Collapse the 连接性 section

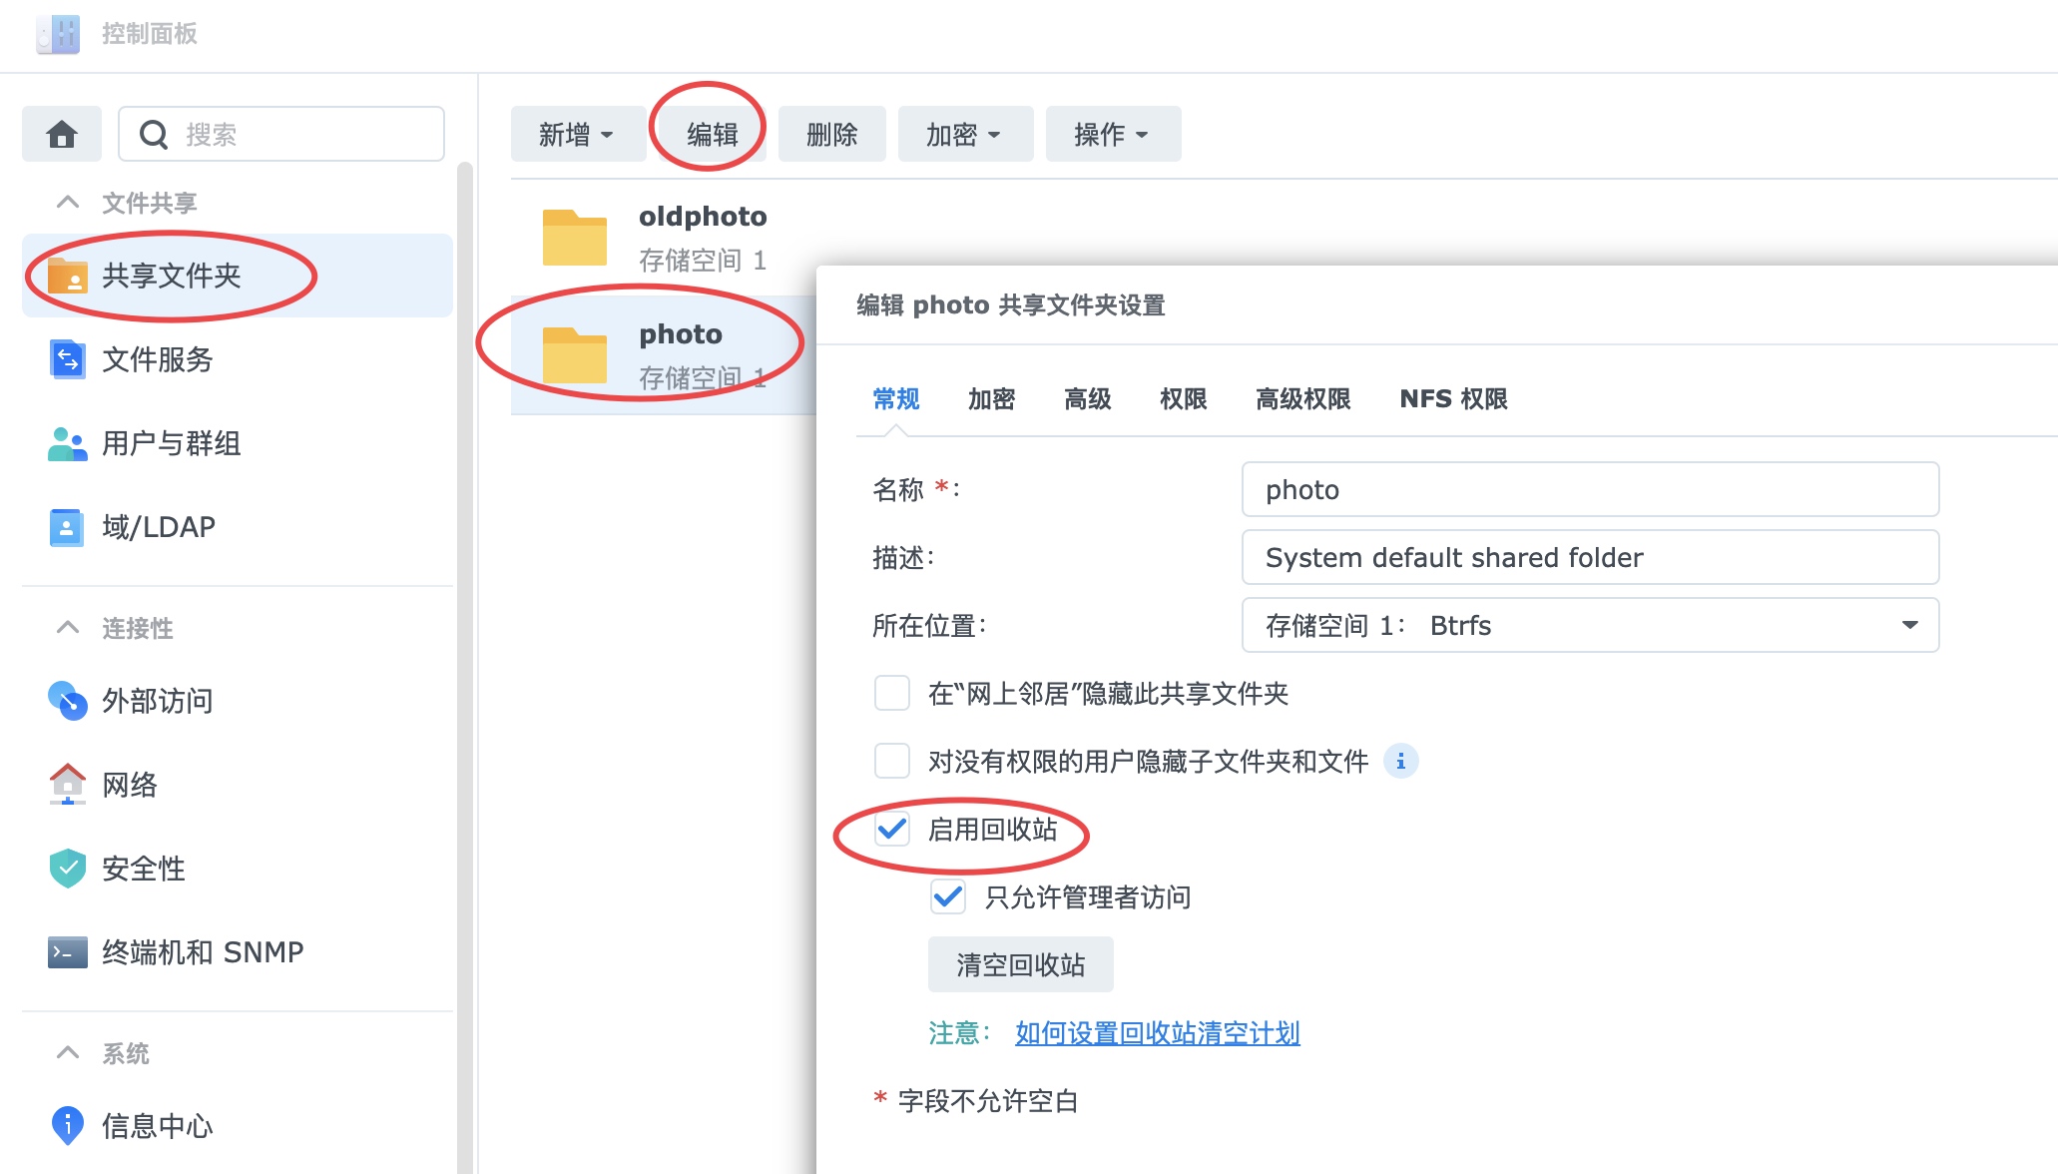[x=68, y=628]
